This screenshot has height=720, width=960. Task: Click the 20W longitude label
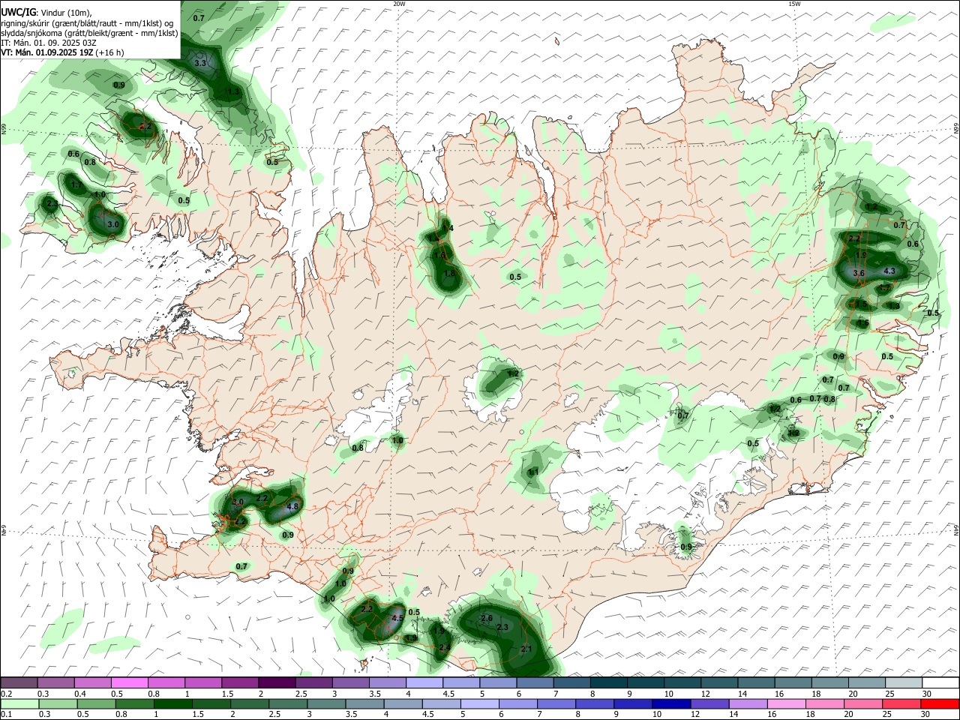pyautogui.click(x=399, y=4)
